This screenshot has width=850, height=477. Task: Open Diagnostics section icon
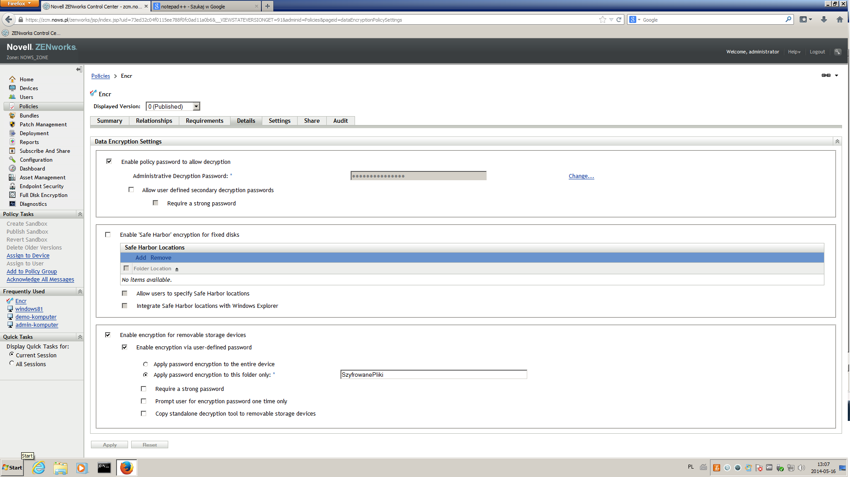[12, 204]
